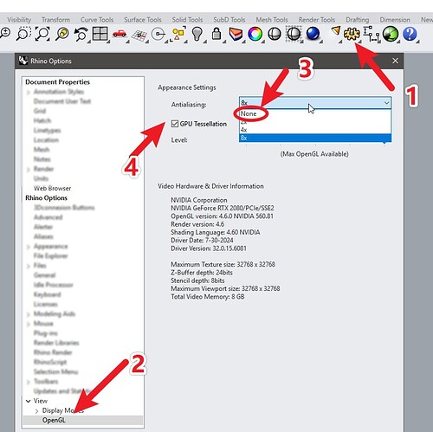Open the Options gear icon in toolbar
This screenshot has height=432, width=433.
tap(352, 34)
